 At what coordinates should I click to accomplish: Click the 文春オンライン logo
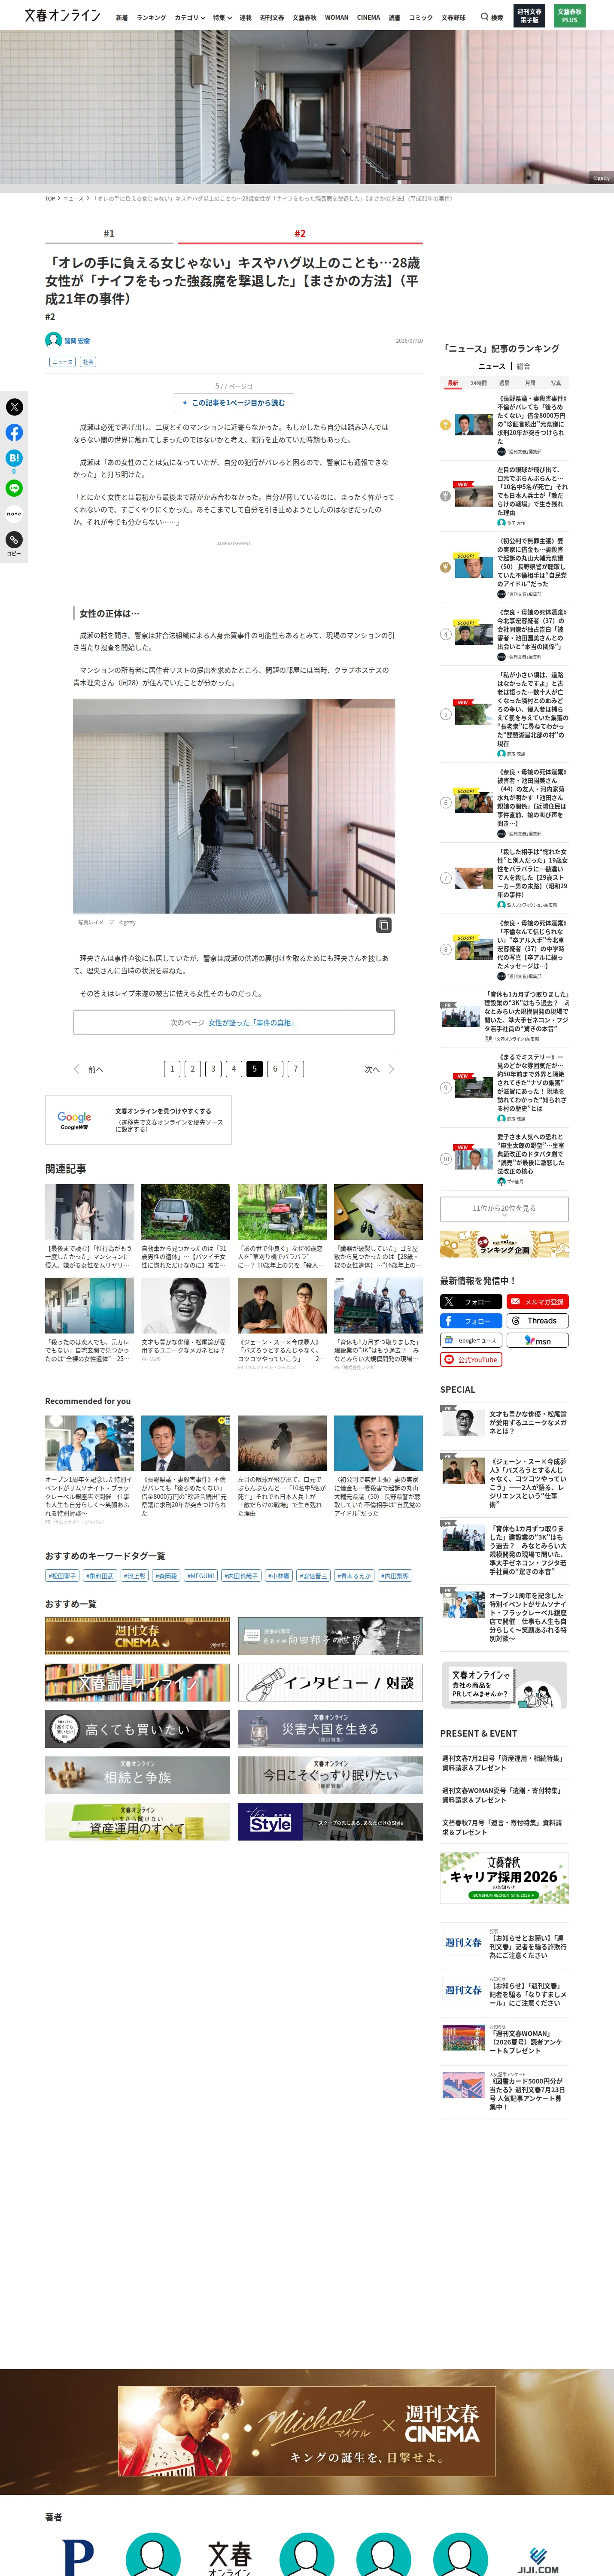click(x=62, y=16)
